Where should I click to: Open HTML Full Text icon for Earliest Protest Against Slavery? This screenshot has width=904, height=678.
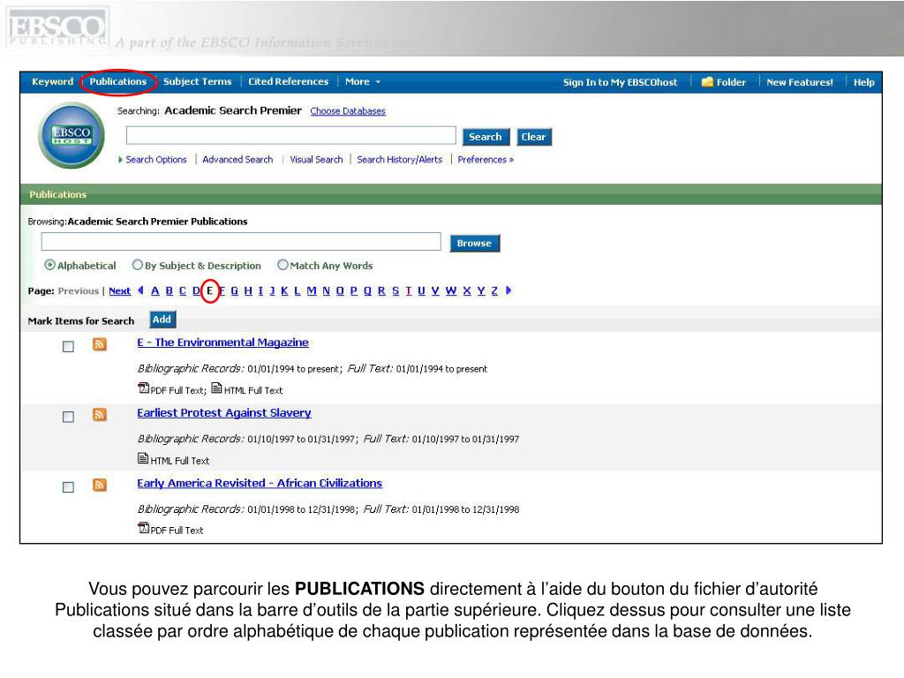(143, 458)
